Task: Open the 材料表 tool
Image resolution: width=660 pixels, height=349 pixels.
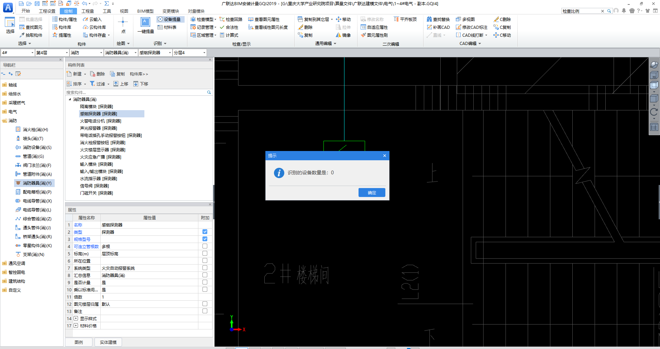Action: (x=167, y=27)
